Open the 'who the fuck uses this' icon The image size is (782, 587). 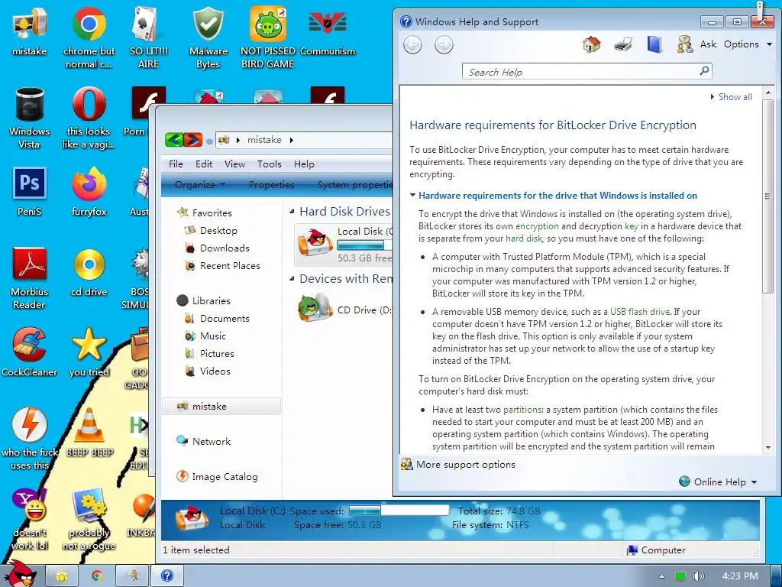click(30, 438)
